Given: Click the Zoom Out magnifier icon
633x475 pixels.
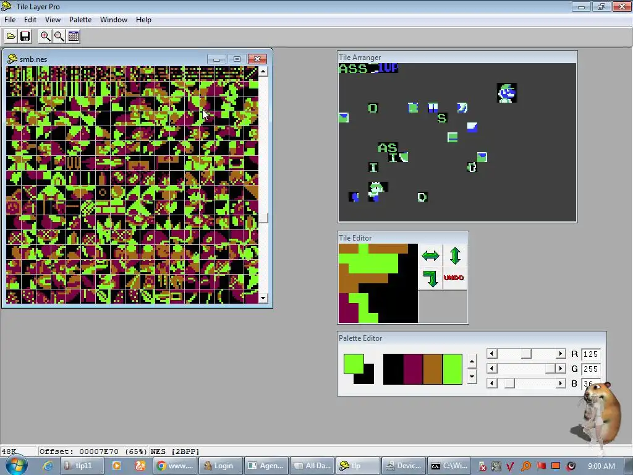Looking at the screenshot, I should [x=59, y=36].
